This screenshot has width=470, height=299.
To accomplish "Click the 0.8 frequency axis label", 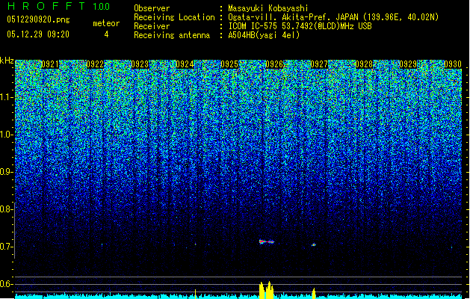I will click(6, 209).
